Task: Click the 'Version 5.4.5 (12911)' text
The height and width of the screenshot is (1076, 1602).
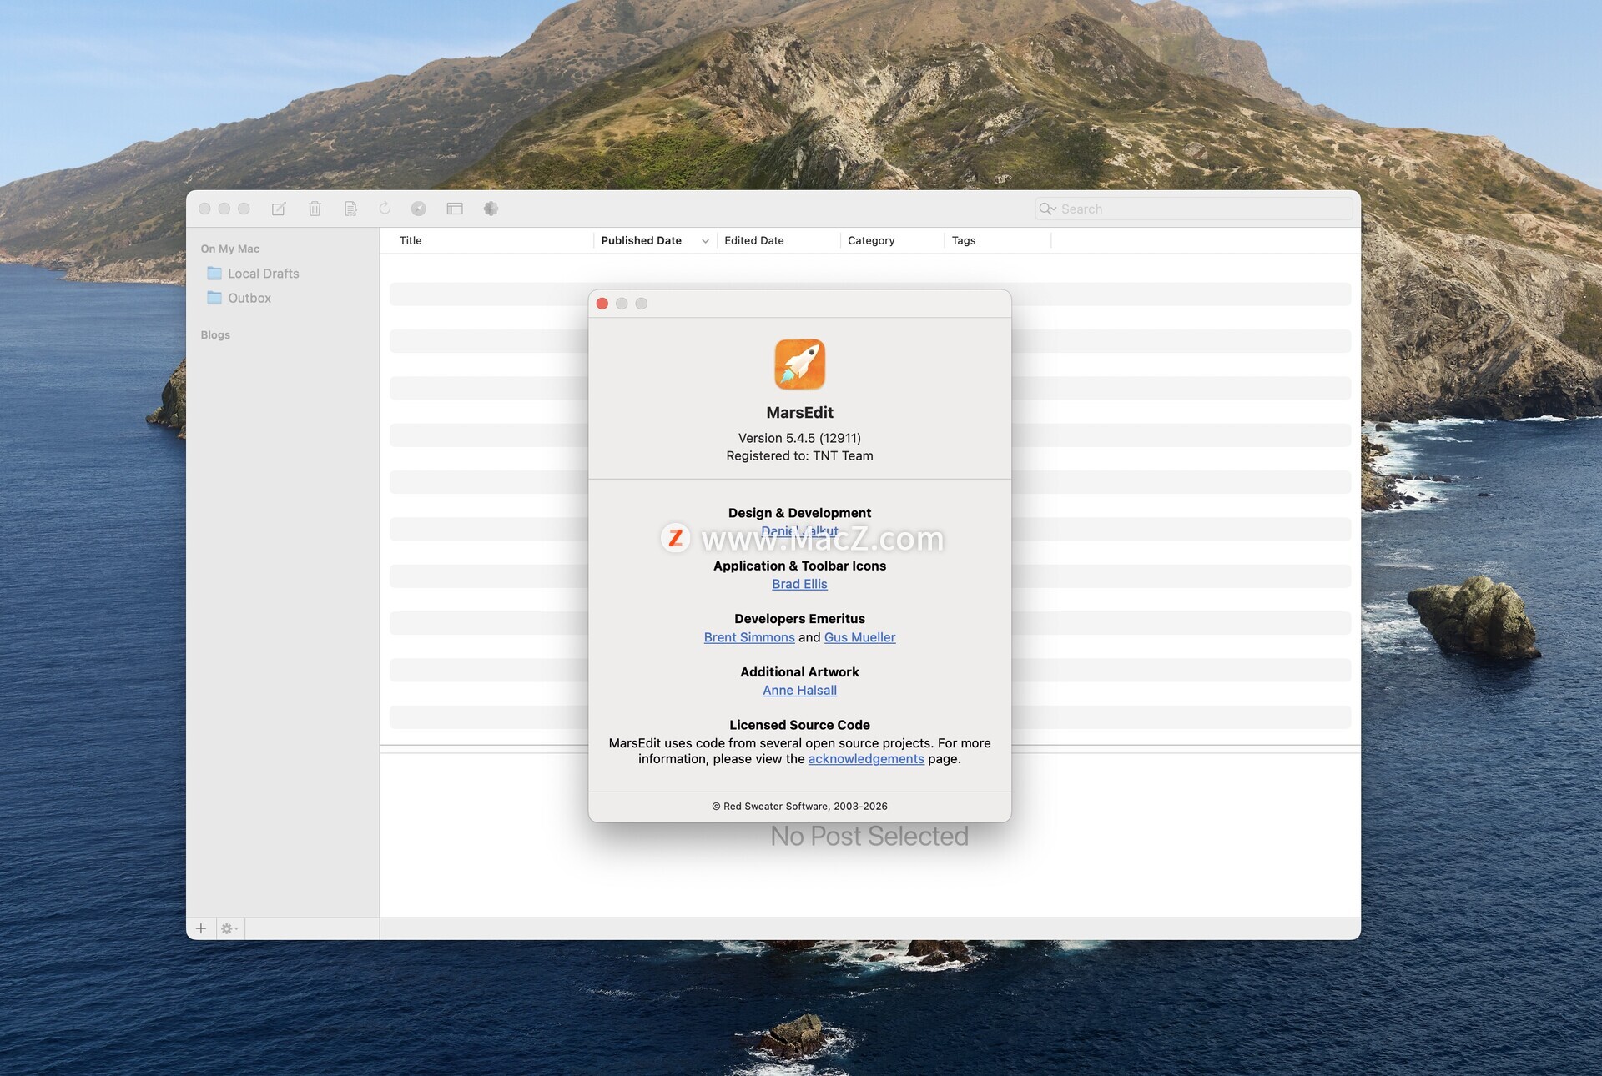Action: point(799,438)
